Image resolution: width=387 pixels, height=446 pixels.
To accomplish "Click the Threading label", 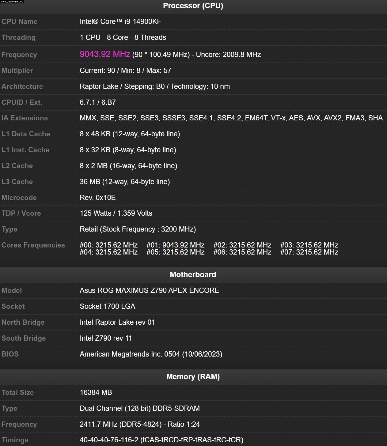I will coord(18,37).
